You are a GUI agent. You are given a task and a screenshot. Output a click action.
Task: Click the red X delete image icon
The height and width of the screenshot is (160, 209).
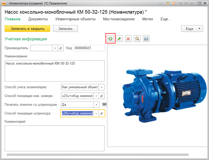(x=128, y=39)
